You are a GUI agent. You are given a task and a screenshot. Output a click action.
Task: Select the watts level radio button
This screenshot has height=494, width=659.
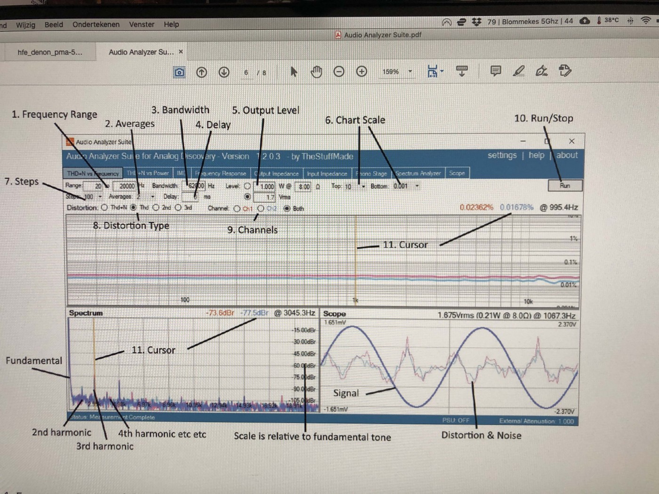point(247,186)
